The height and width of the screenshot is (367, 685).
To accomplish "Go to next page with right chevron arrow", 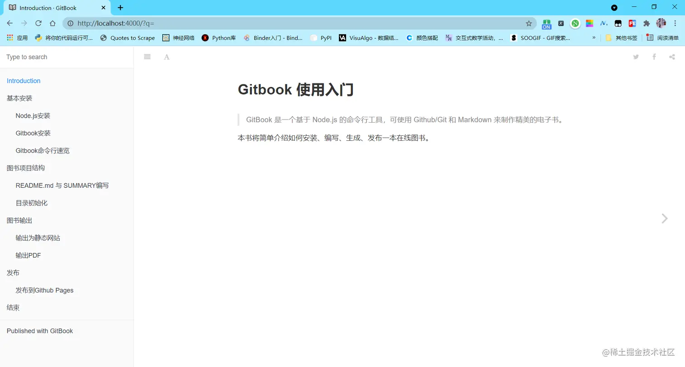I will click(665, 219).
